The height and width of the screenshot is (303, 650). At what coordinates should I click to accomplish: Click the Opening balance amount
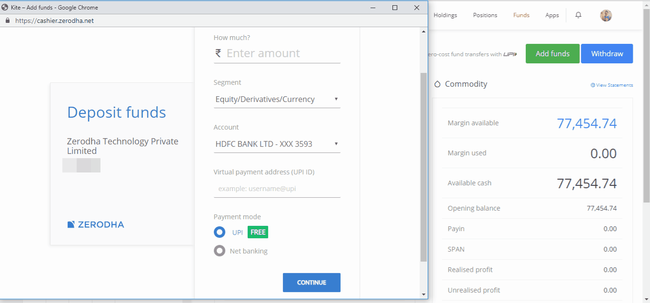602,208
